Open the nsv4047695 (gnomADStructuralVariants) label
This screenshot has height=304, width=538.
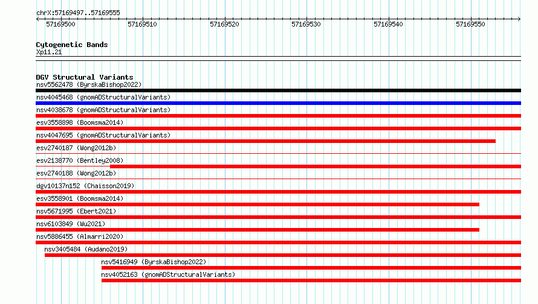coord(103,135)
